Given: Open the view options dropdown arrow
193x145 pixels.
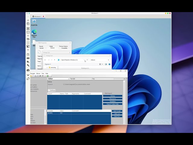Looking at the screenshot, I should tap(103, 64).
